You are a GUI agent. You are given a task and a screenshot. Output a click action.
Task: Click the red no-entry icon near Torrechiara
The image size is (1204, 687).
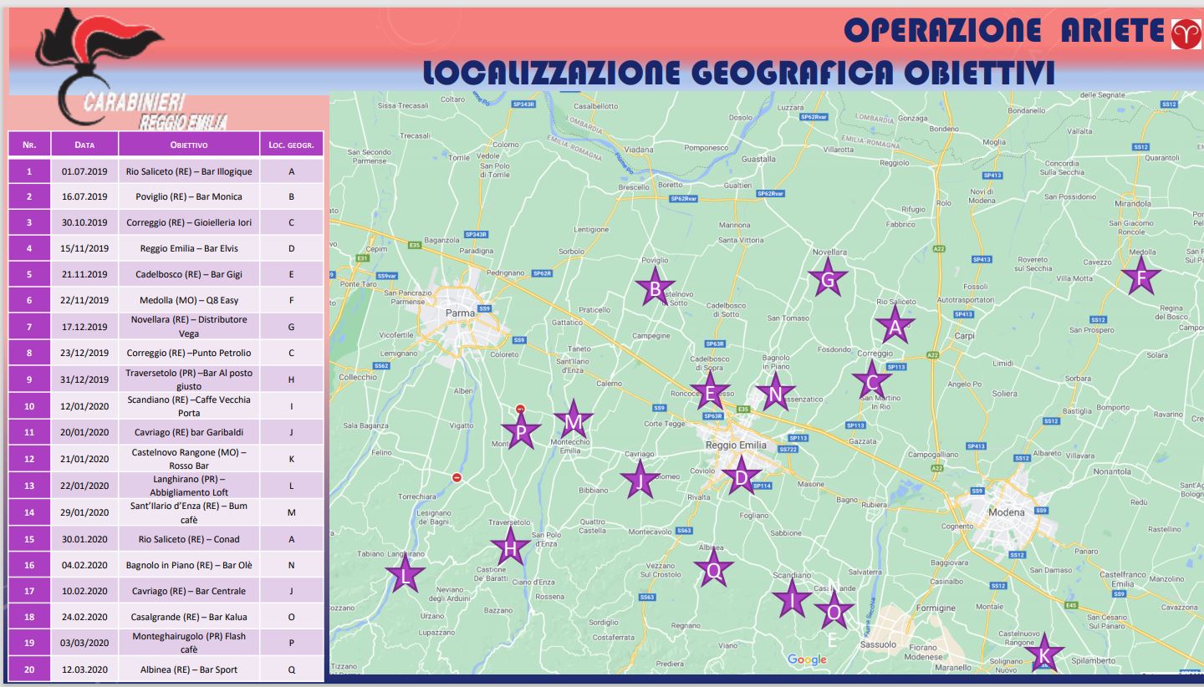click(457, 477)
